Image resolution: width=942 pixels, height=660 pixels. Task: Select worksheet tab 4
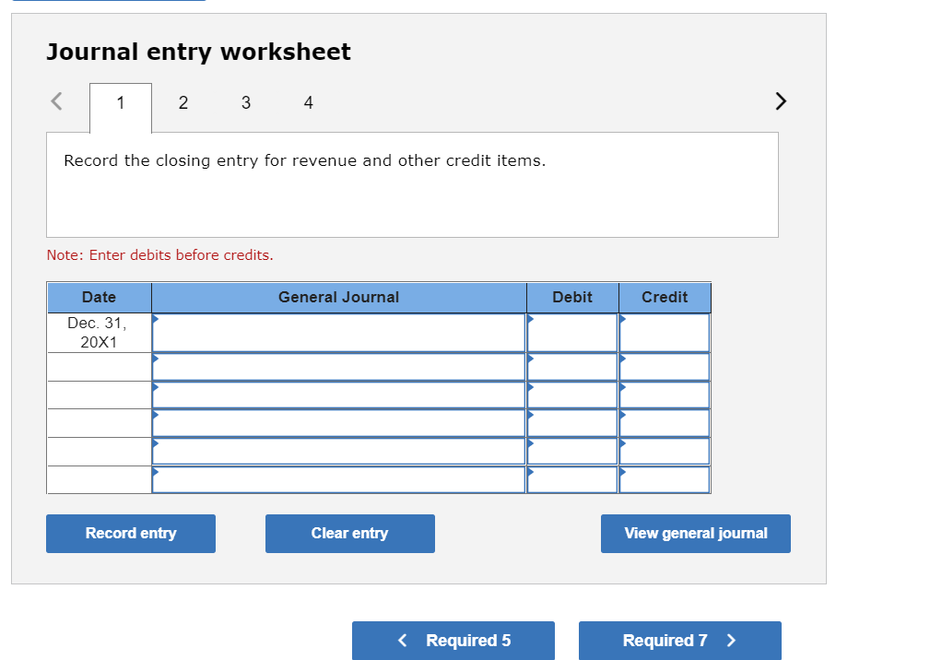(308, 103)
